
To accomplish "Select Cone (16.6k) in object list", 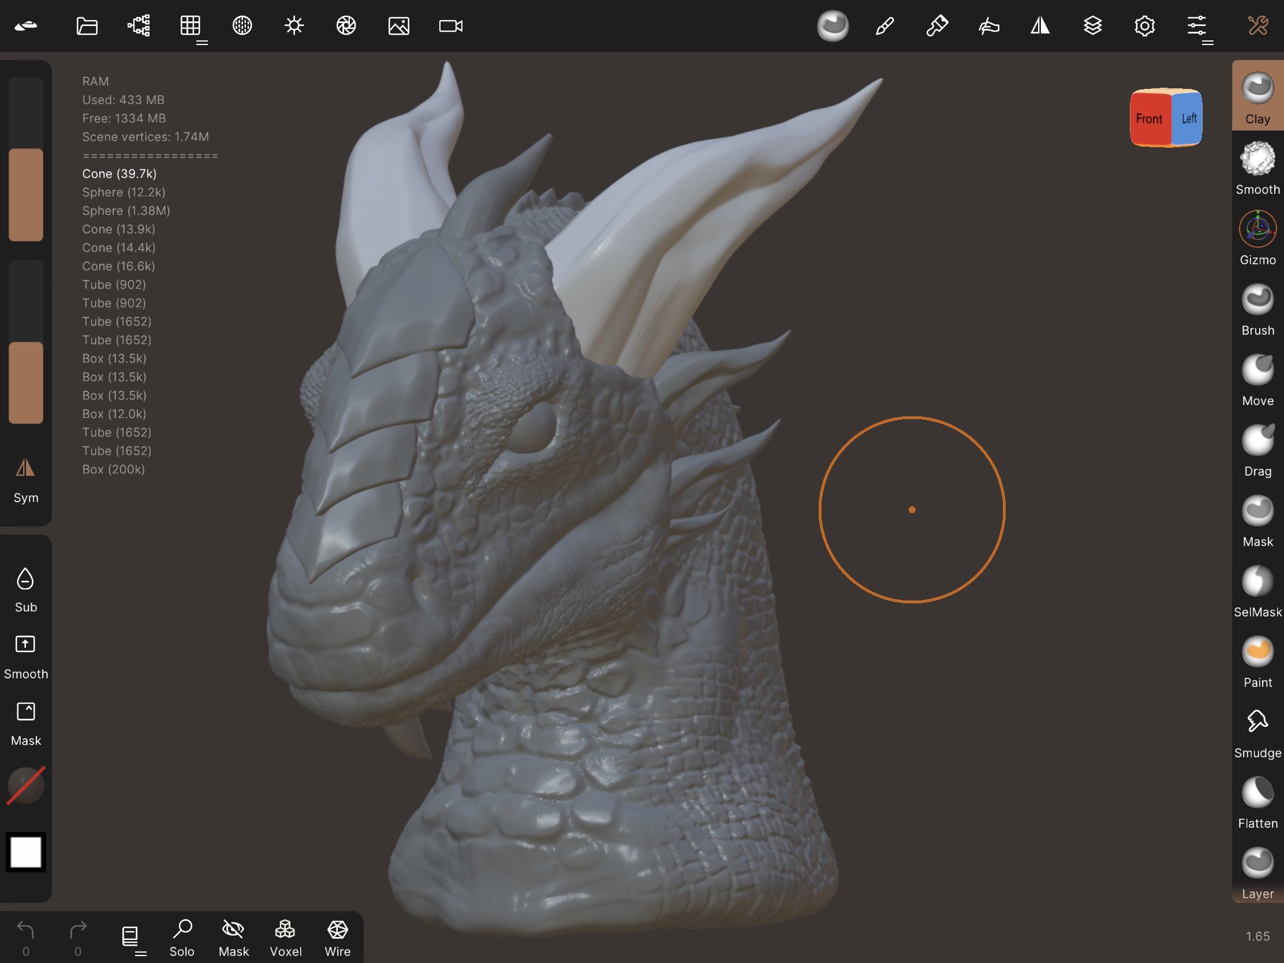I will pyautogui.click(x=118, y=266).
